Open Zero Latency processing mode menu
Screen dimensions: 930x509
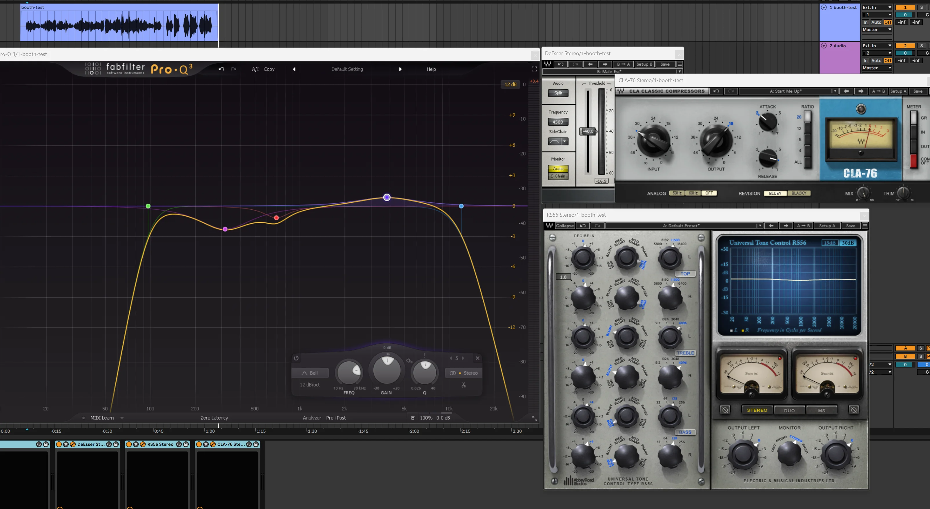point(214,418)
